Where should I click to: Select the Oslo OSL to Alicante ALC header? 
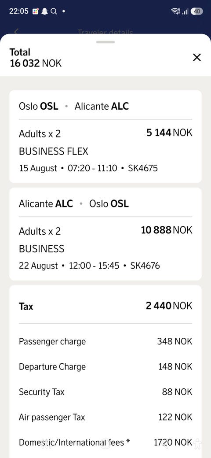(74, 106)
